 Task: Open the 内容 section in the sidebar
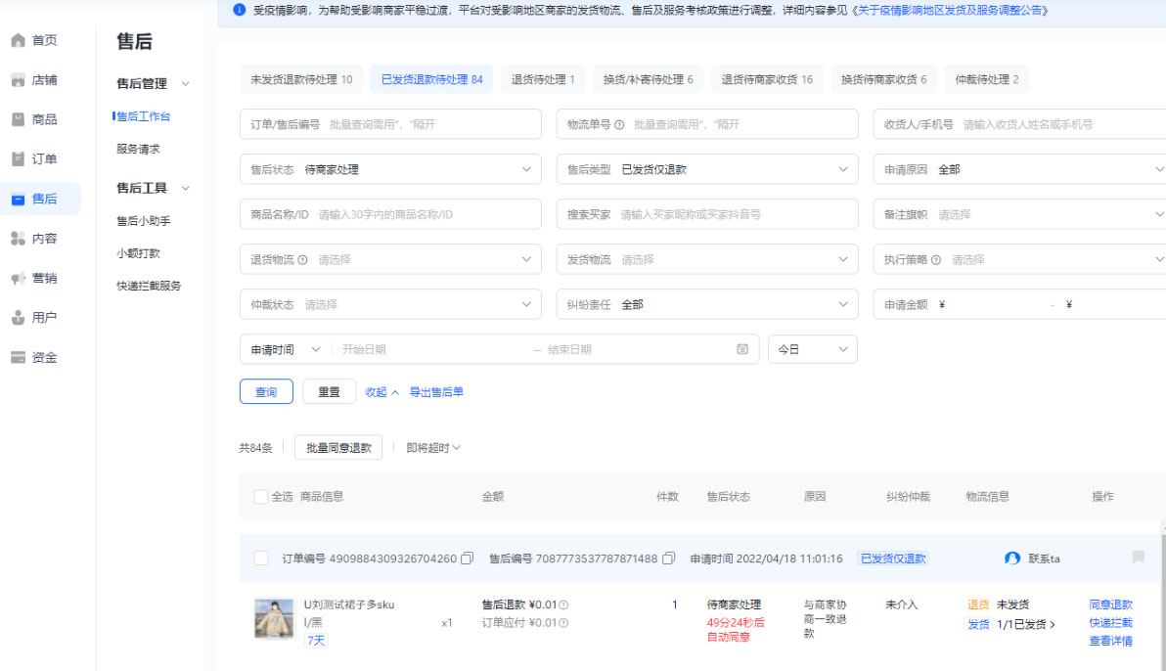point(39,238)
